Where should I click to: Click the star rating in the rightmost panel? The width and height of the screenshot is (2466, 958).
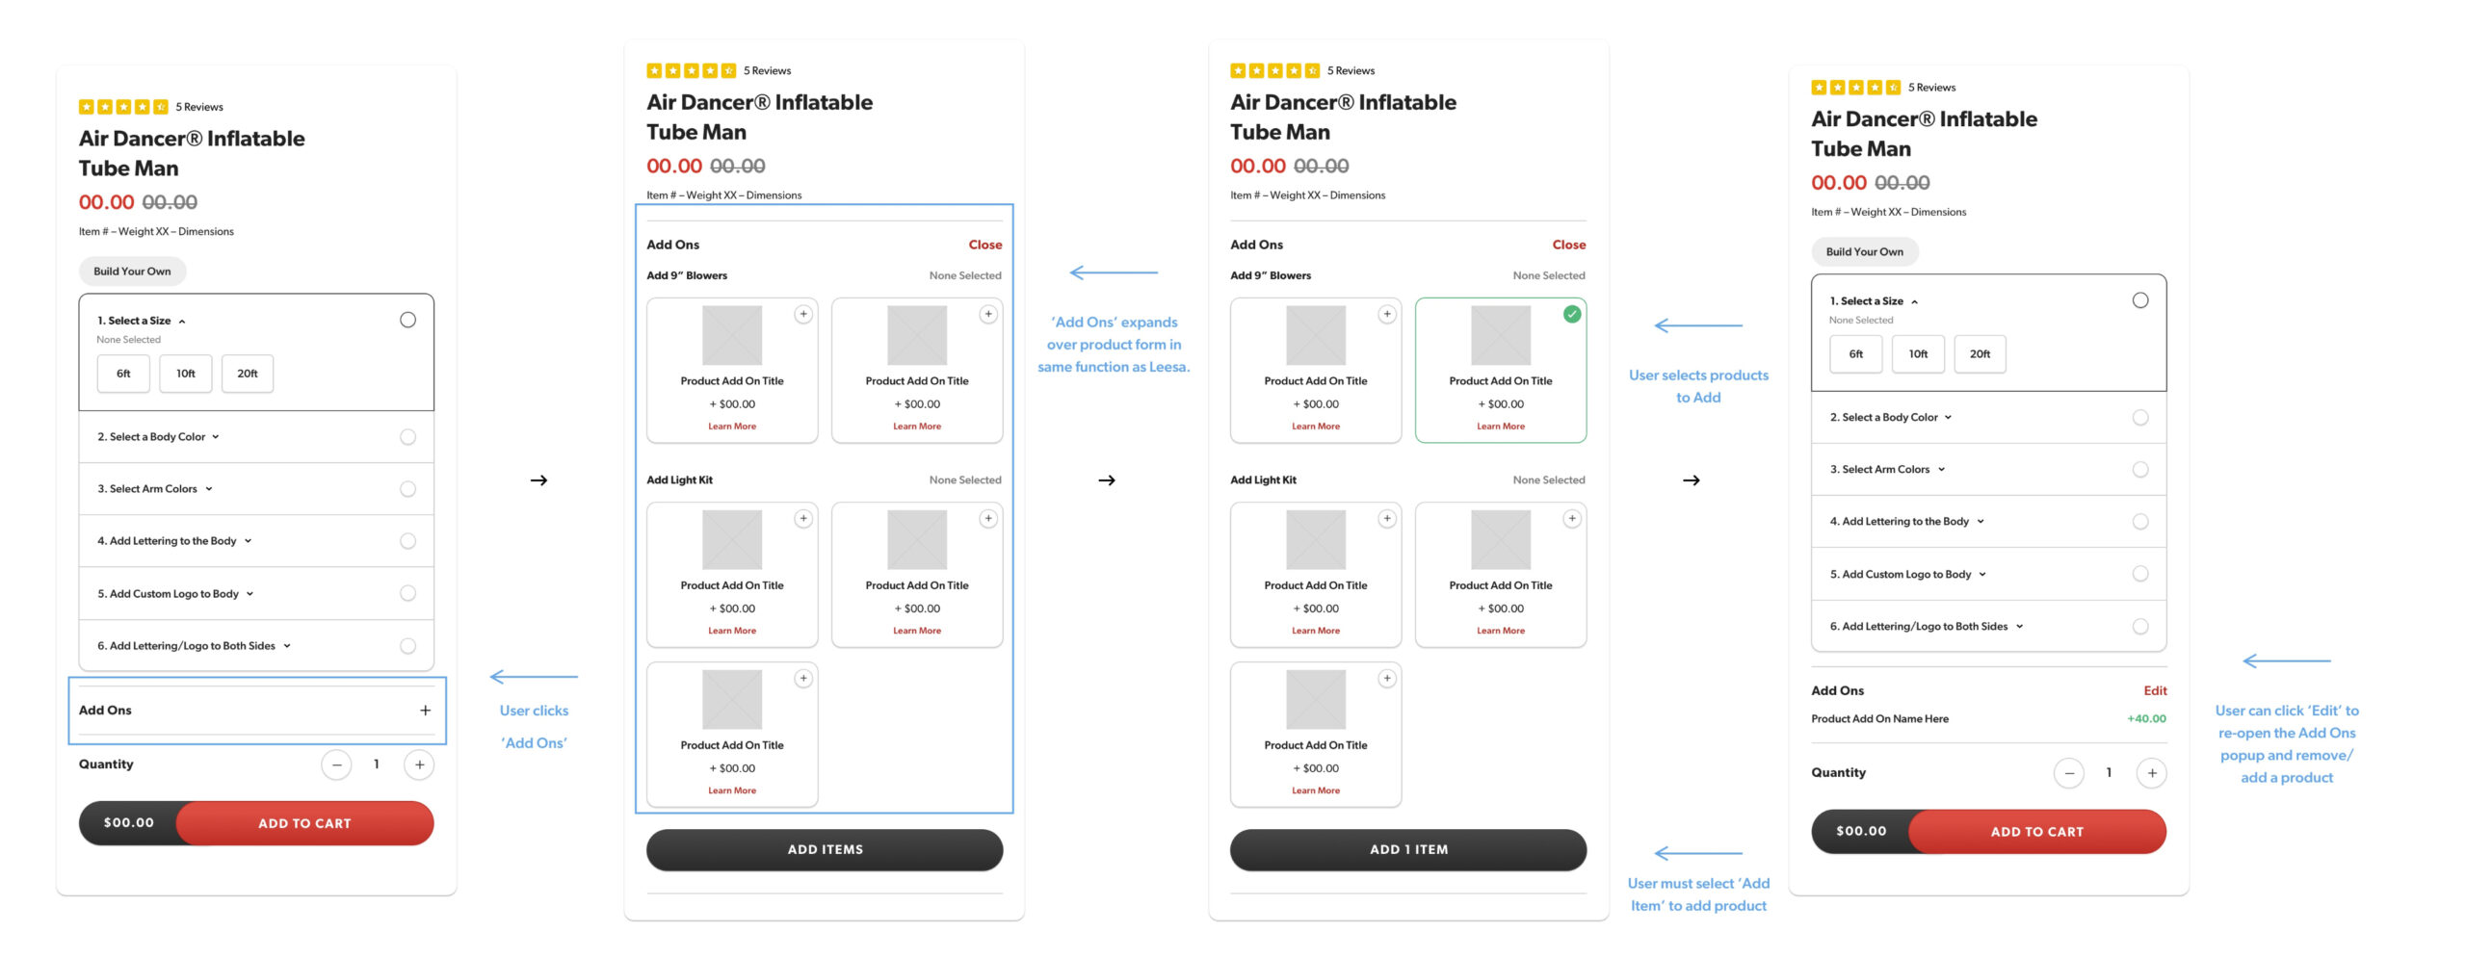(1855, 88)
